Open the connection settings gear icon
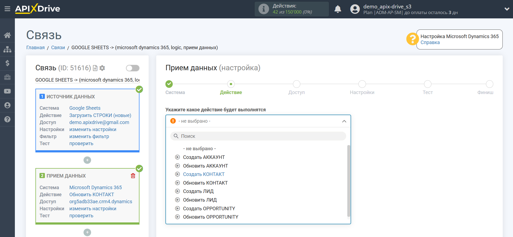Screen dimensions: 513x237 (102, 68)
